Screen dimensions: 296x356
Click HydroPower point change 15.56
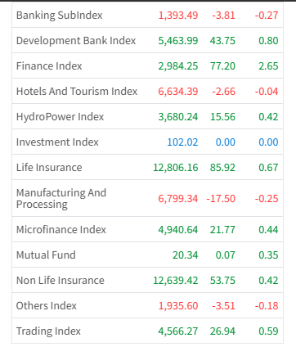point(222,117)
